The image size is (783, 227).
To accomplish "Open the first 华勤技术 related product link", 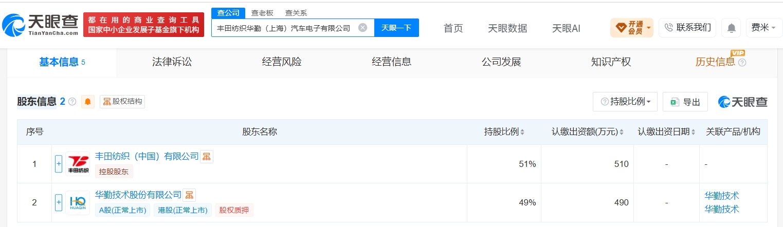I will 721,196.
